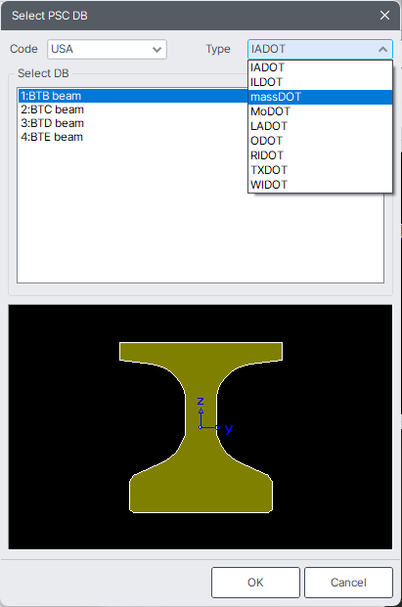This screenshot has width=402, height=607.
Task: Select ODOT from the Type list
Action: pyautogui.click(x=320, y=141)
